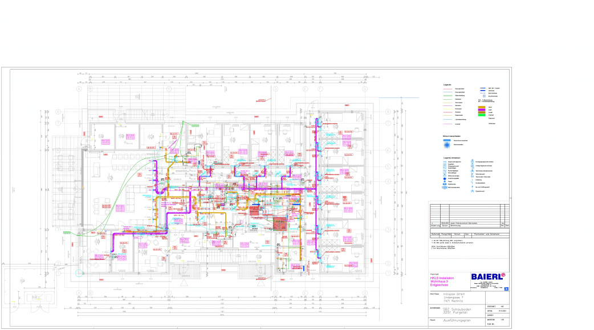This screenshot has width=594, height=330.
Task: Click the first symbol under Legende Armaturen
Action: point(446,162)
